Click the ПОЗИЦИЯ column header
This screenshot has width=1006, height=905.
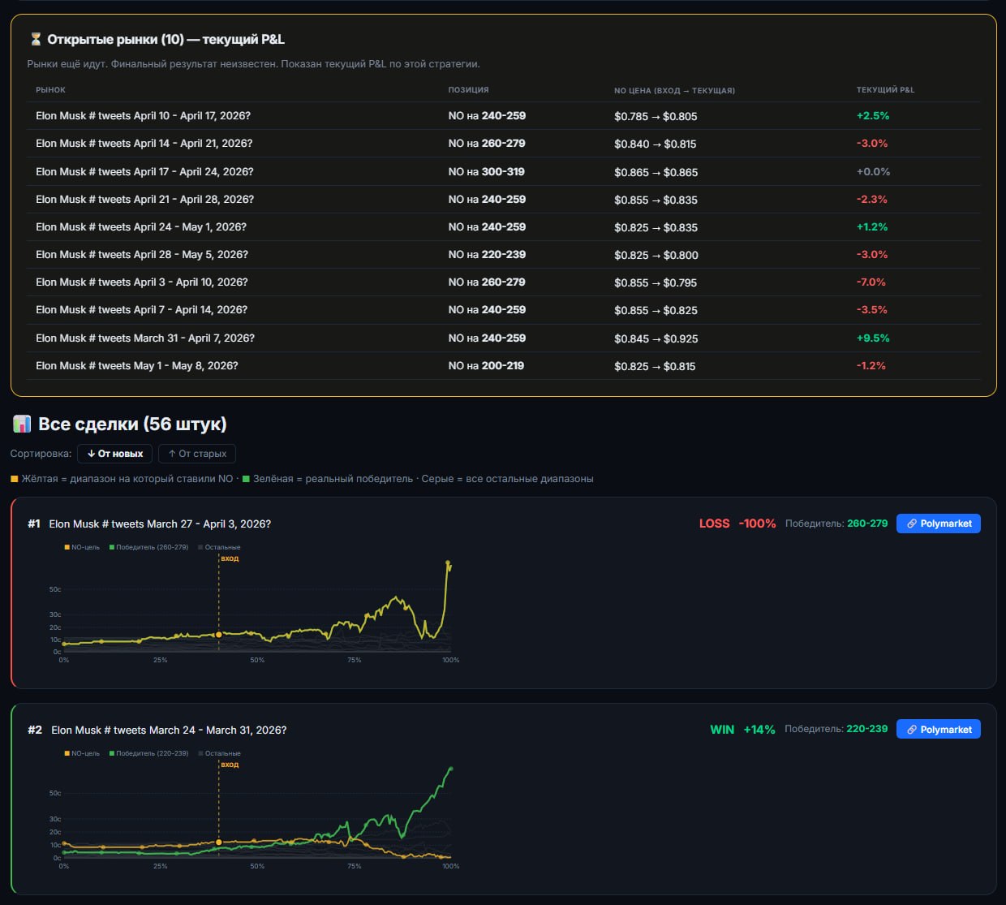469,90
